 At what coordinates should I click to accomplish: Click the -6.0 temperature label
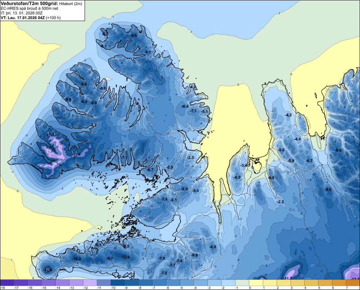click(237, 177)
